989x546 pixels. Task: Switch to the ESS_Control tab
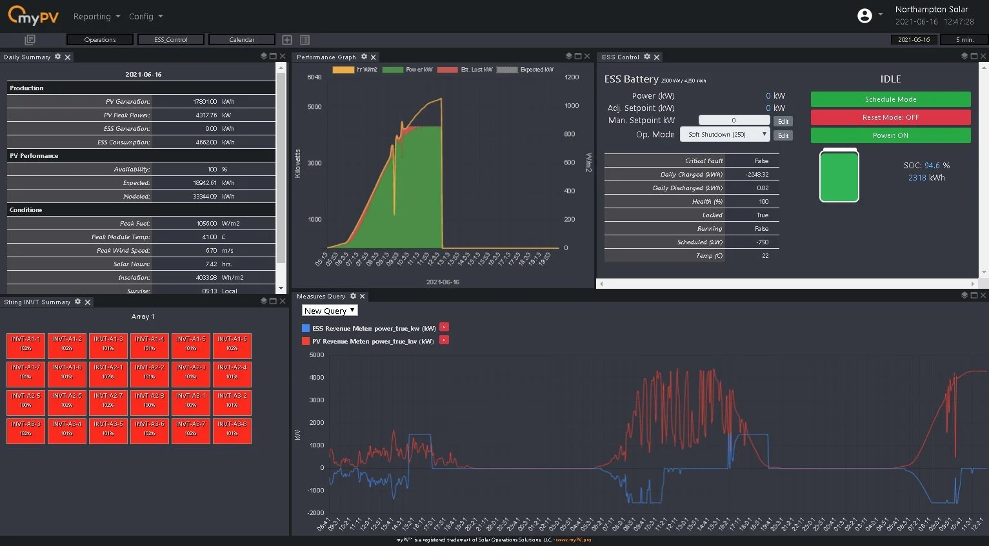171,40
